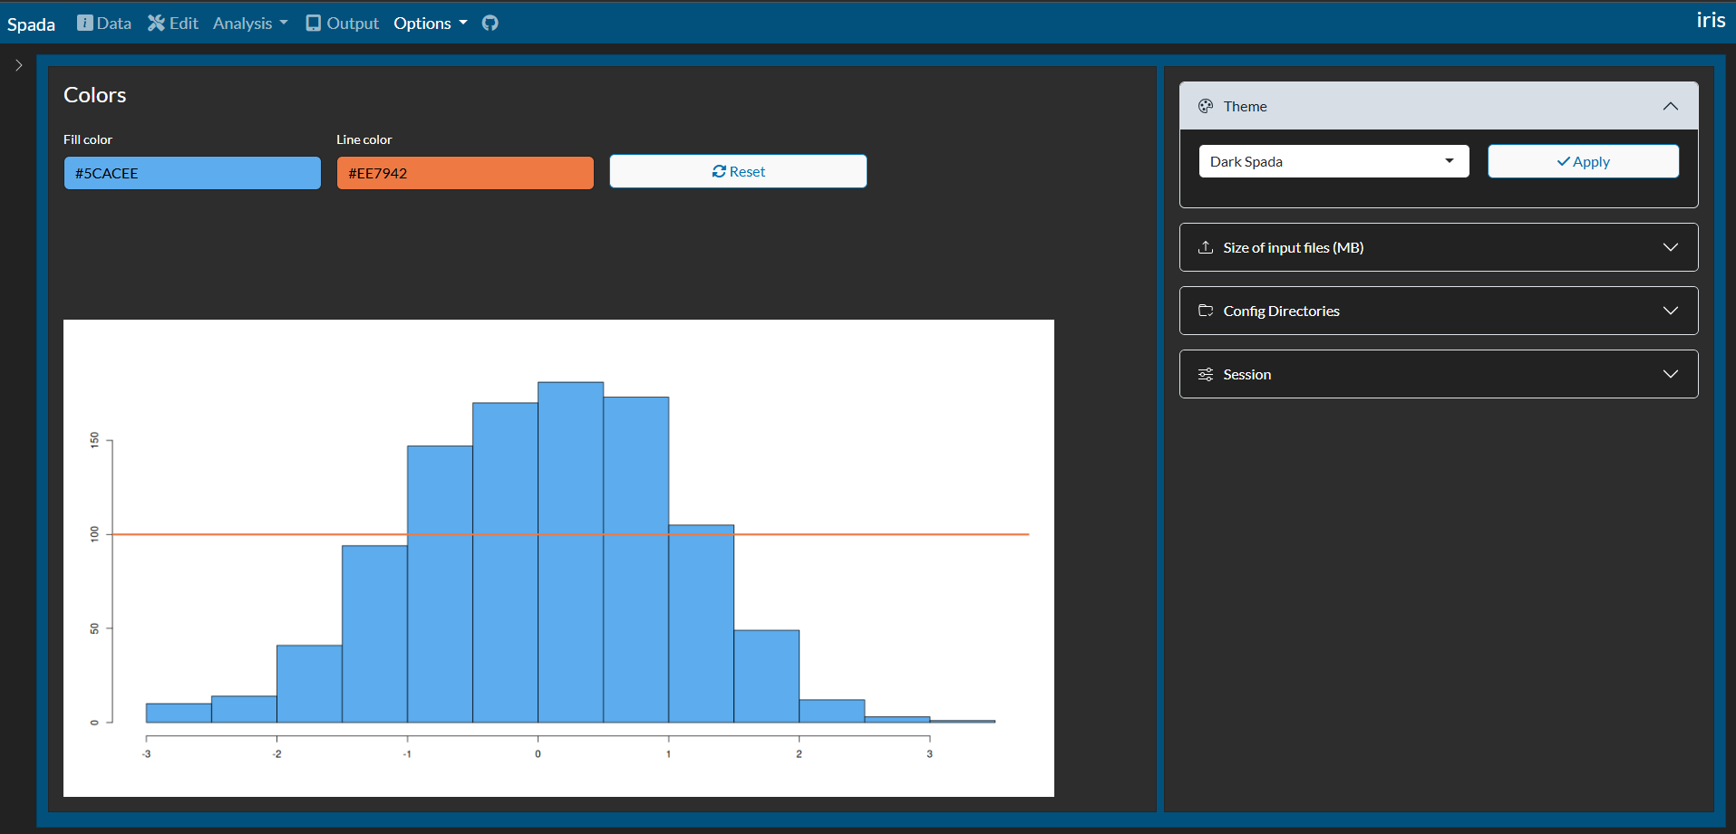Expand the Config Directories section

pos(1670,311)
